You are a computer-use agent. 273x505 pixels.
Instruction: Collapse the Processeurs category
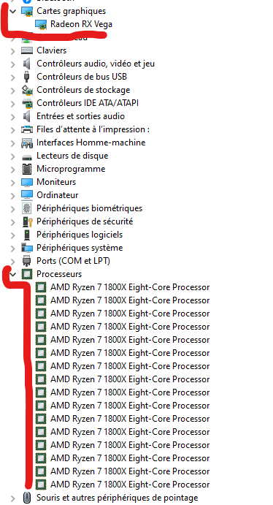pos(13,274)
